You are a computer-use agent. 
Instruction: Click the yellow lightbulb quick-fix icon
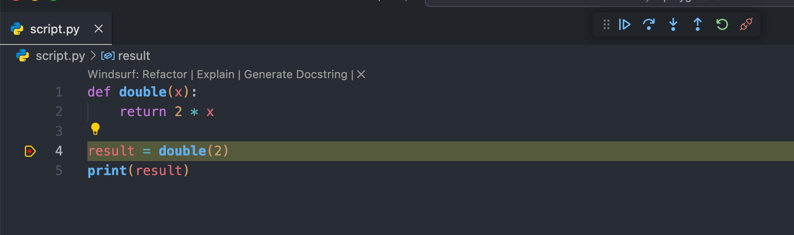coord(95,129)
